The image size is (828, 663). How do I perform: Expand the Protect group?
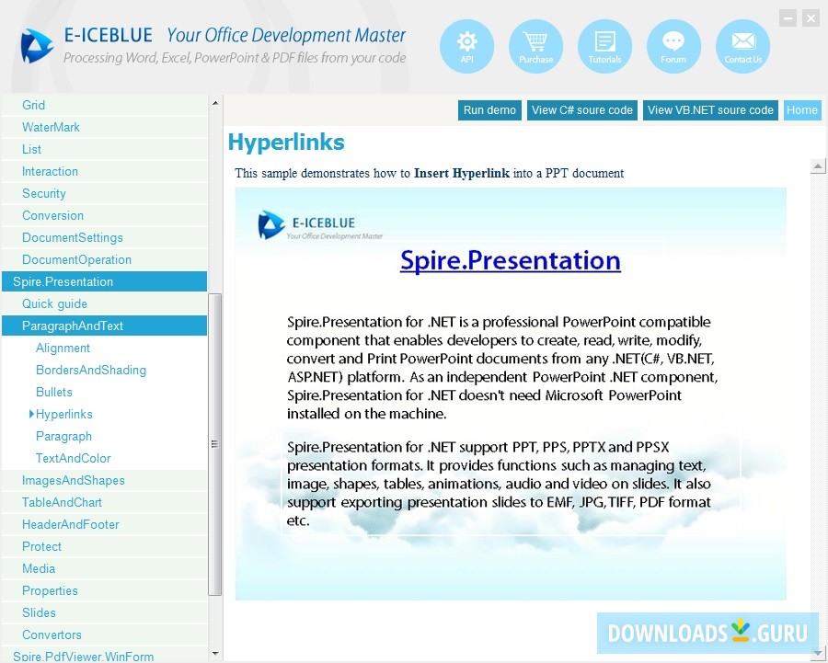pyautogui.click(x=105, y=547)
